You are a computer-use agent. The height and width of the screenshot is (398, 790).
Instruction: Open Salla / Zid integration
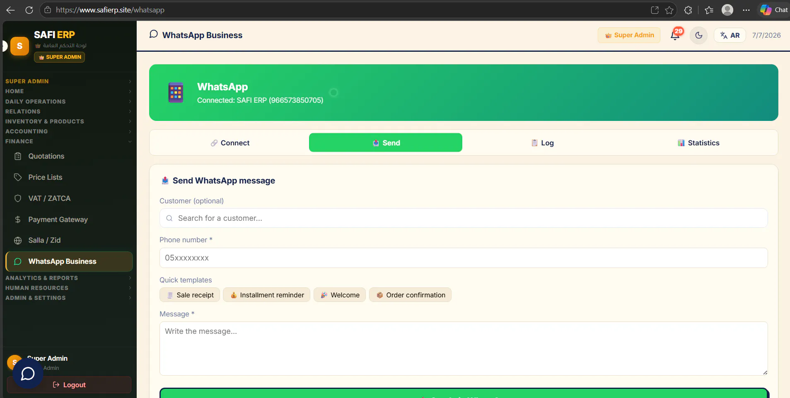(x=69, y=240)
